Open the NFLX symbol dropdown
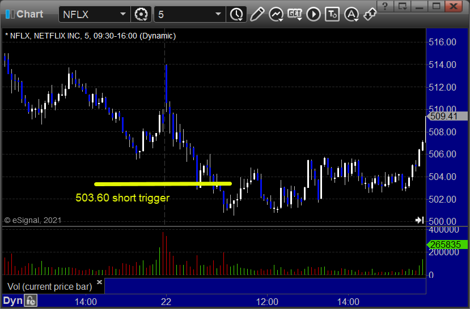The height and width of the screenshot is (309, 470). pyautogui.click(x=122, y=14)
